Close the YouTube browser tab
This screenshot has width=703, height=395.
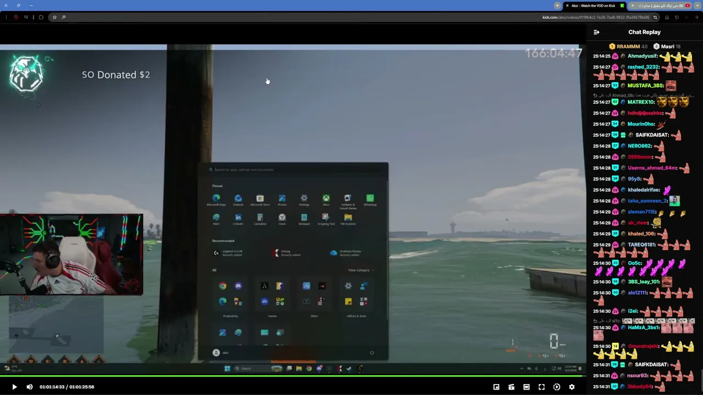(x=633, y=5)
